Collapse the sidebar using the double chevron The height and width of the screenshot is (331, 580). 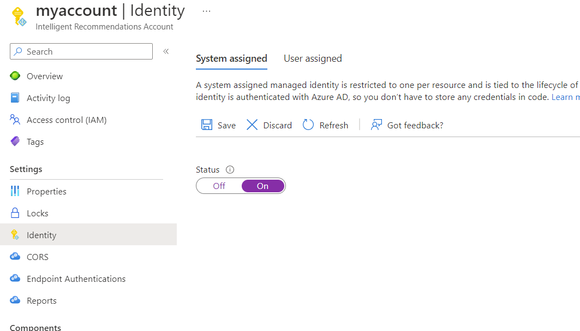point(165,51)
